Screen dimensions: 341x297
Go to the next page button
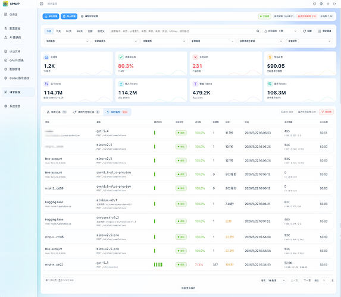307,280
